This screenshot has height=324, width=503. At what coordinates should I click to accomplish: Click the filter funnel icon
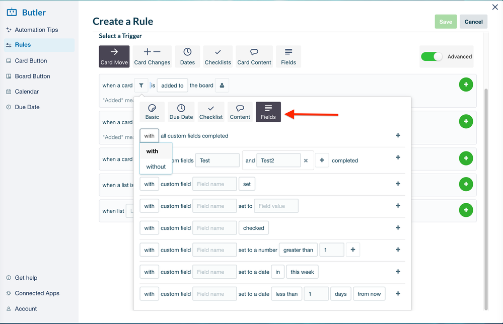tap(141, 85)
